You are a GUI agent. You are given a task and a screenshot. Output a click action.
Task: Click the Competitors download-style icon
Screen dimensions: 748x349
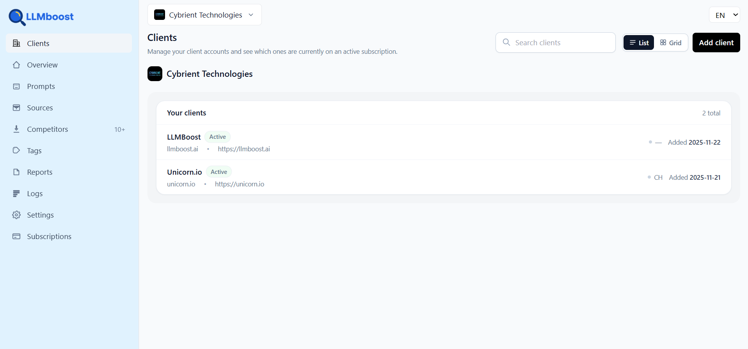coord(16,129)
